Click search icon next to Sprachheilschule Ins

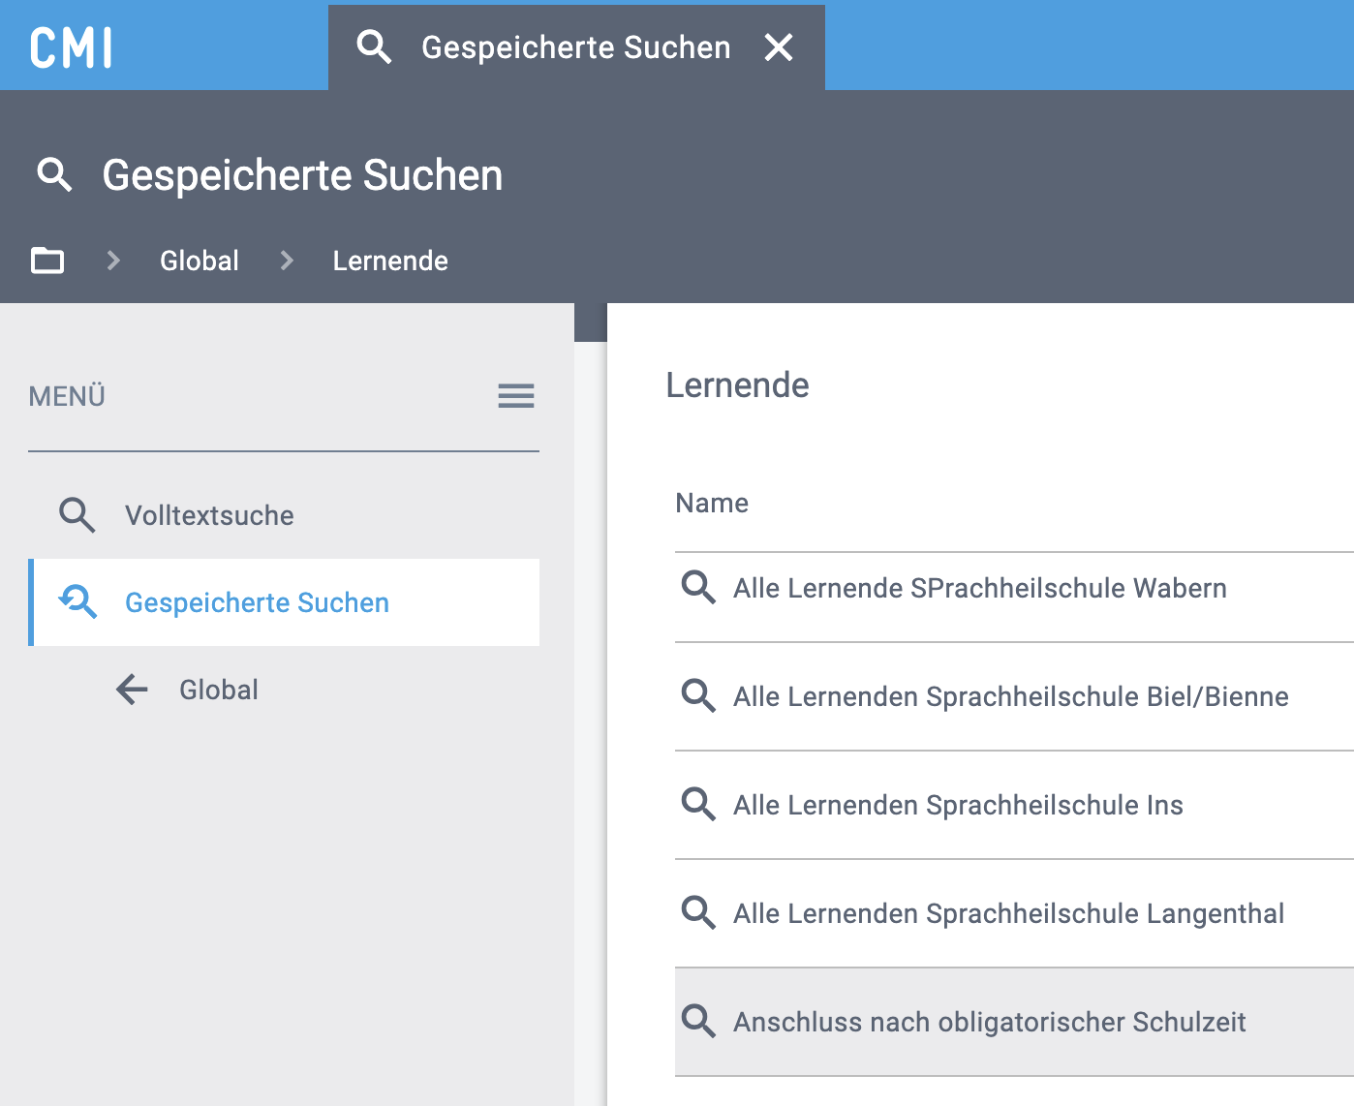[697, 805]
